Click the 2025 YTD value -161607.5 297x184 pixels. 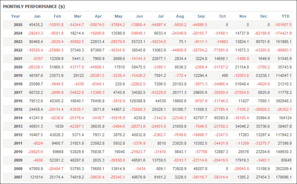[283, 25]
